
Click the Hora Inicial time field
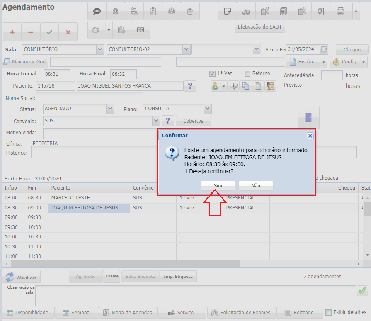(56, 74)
